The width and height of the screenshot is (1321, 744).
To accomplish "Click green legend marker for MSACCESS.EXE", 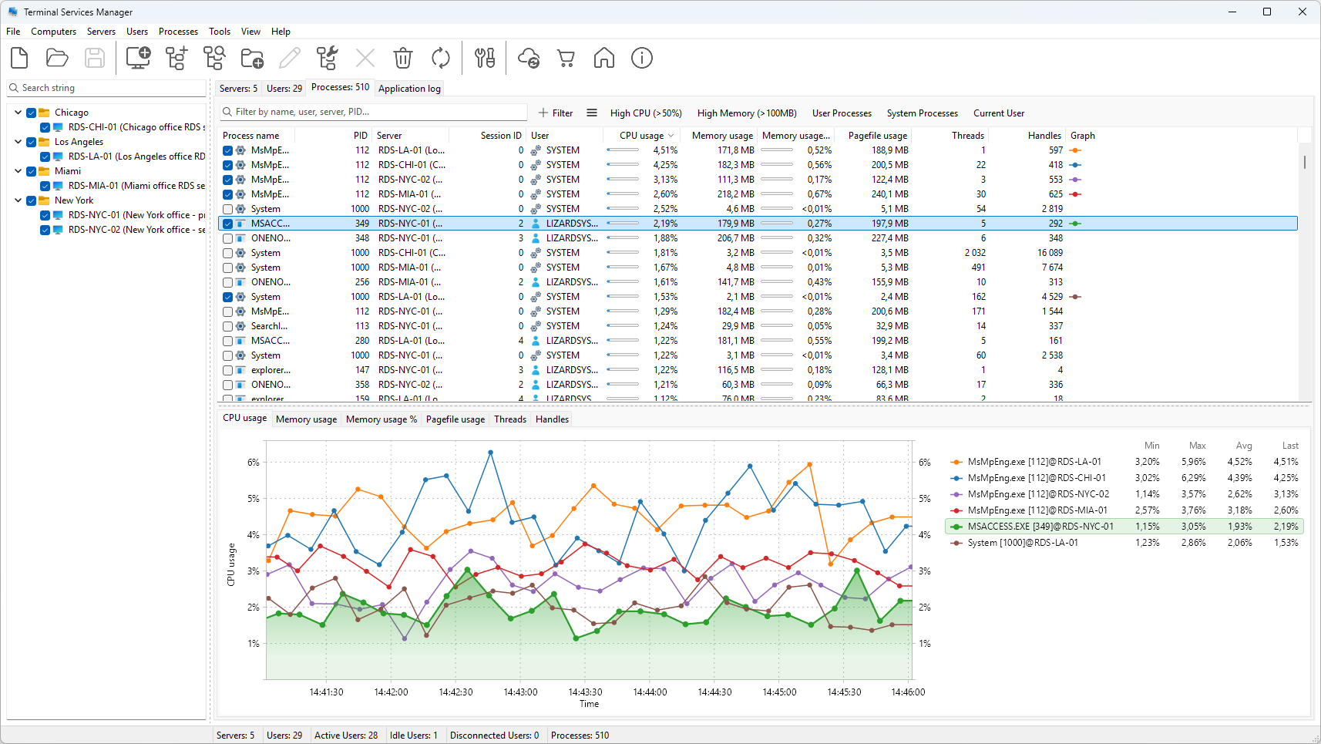I will pyautogui.click(x=956, y=527).
